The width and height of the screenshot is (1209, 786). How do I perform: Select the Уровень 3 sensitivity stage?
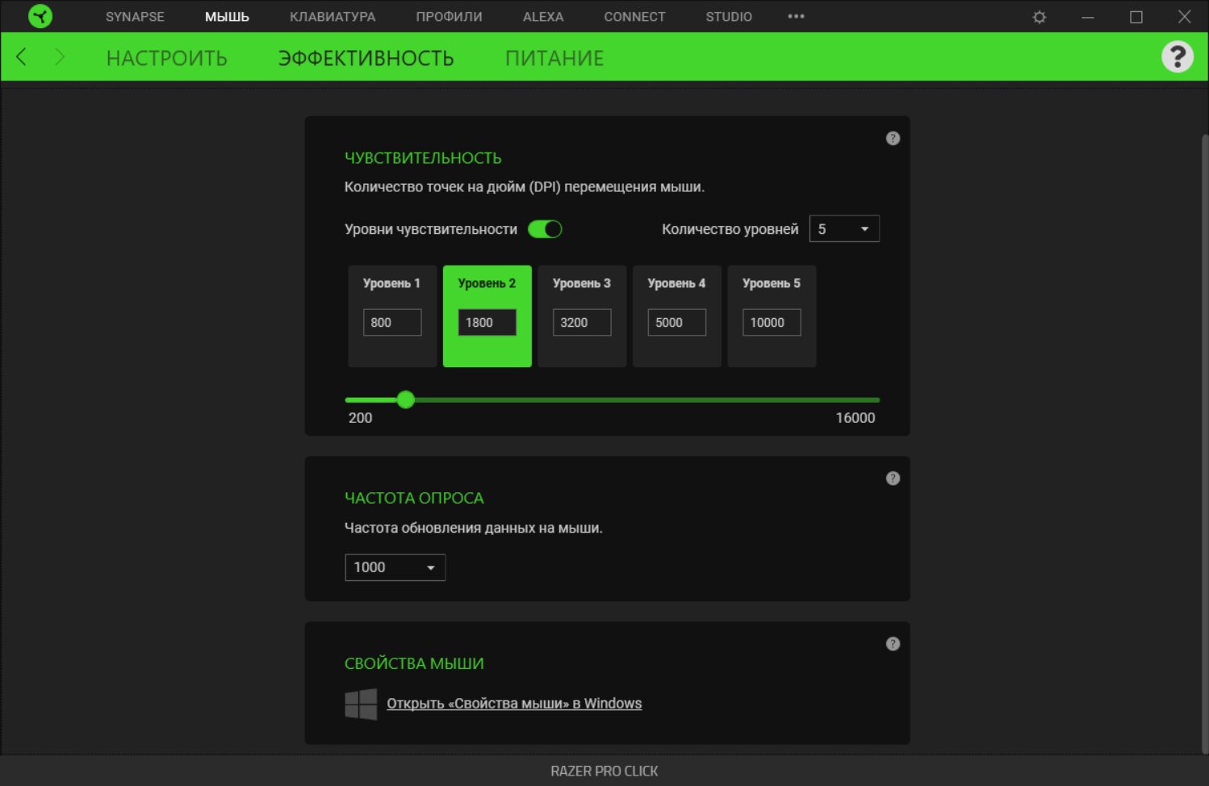tap(582, 316)
